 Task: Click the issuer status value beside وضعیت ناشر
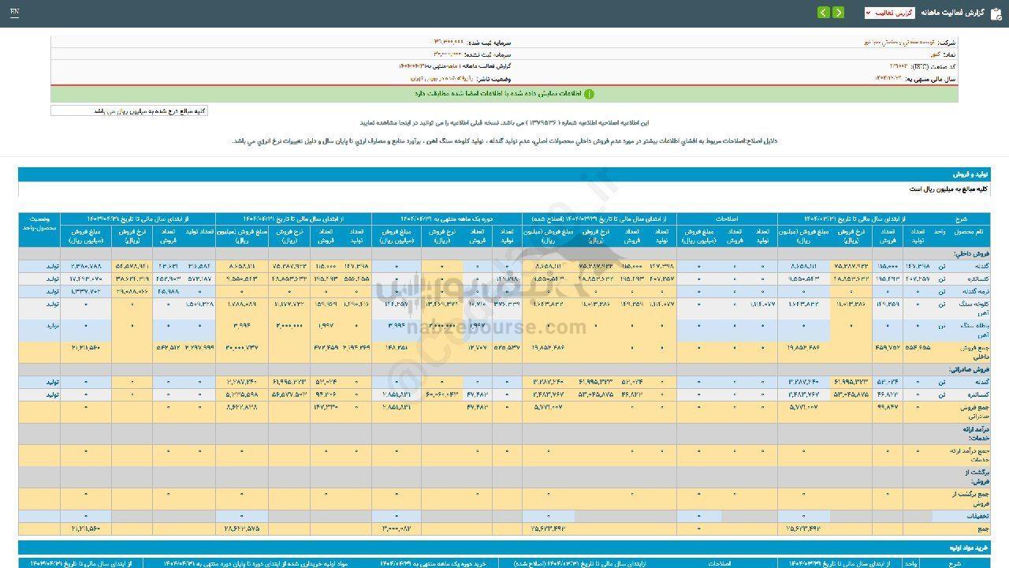pos(441,79)
